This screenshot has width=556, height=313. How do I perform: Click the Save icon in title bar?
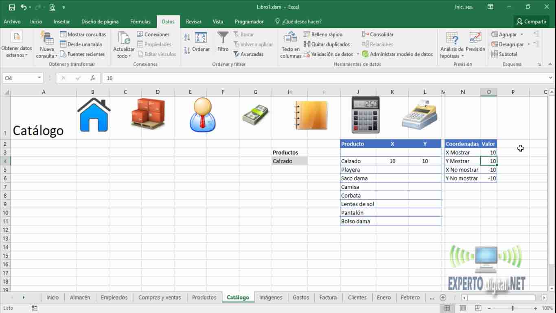(x=12, y=7)
